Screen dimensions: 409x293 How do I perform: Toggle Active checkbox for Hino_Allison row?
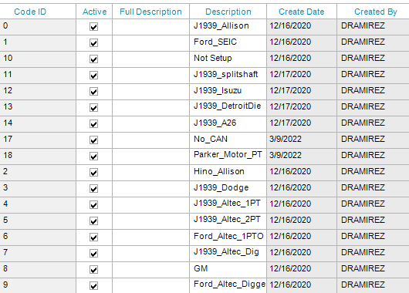[x=93, y=172]
